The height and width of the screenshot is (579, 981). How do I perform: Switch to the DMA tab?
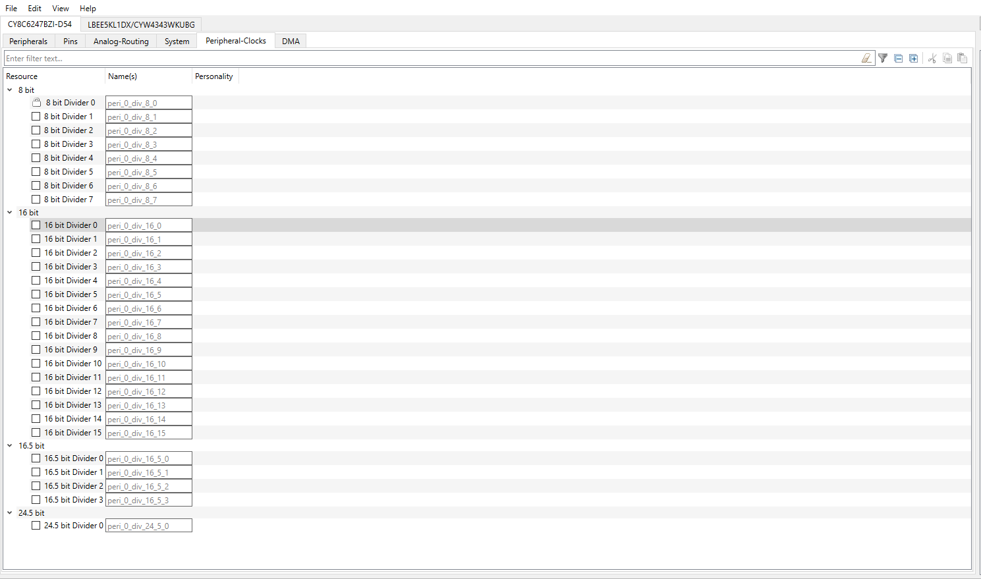click(x=291, y=41)
